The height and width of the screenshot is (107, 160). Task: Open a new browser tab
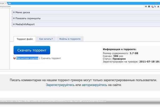pos(10,3)
